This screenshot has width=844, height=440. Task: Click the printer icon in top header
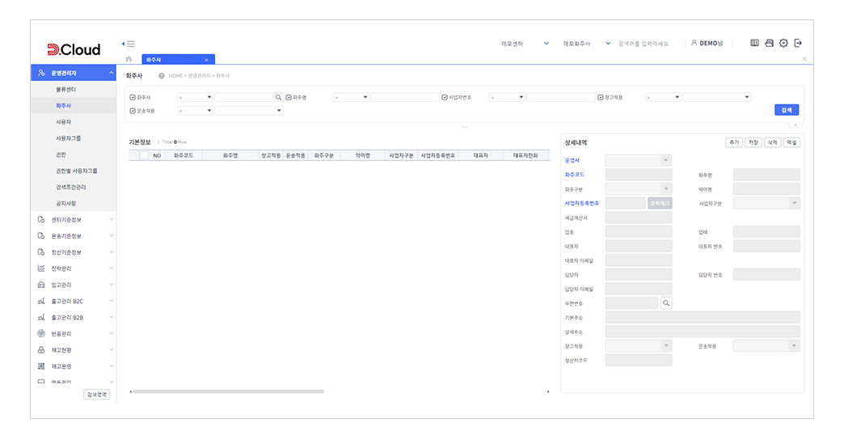769,43
